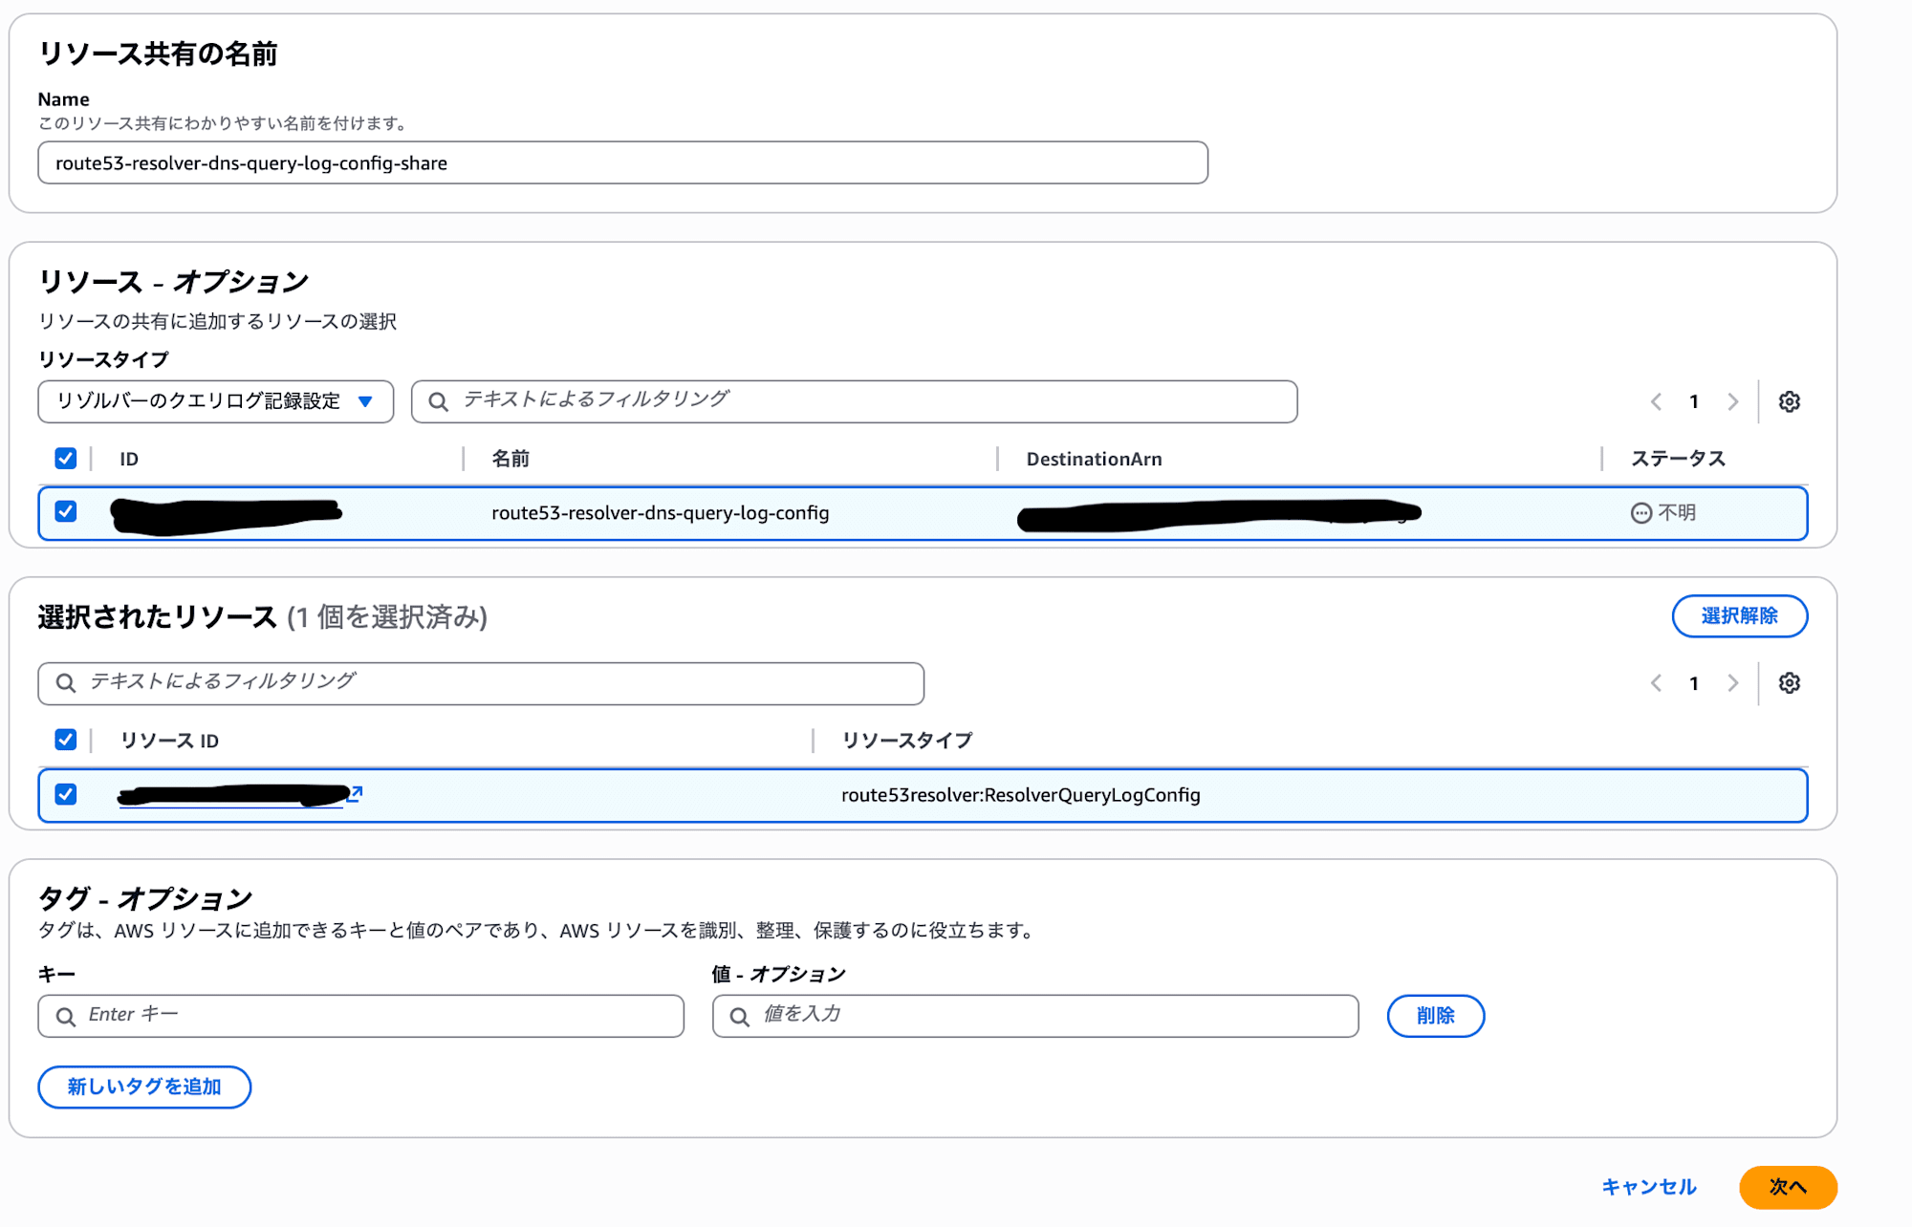Screen dimensions: 1912x1227
Task: Open resource ID via external link icon
Action: 357,791
